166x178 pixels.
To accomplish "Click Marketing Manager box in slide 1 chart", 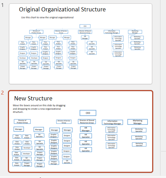I will (135, 32).
